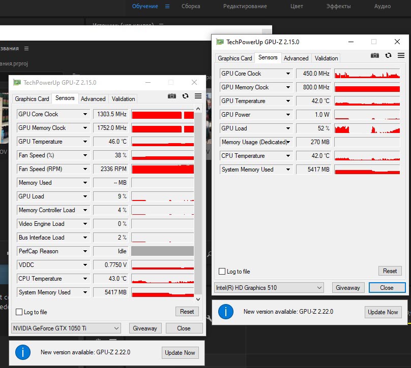Switch to Advanced tab in NVIDIA window
The height and width of the screenshot is (368, 411).
tap(93, 99)
